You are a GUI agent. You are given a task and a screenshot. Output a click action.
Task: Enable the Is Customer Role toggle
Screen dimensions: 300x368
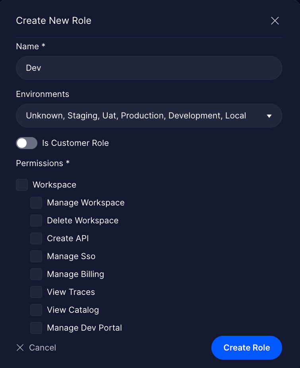[x=26, y=143]
